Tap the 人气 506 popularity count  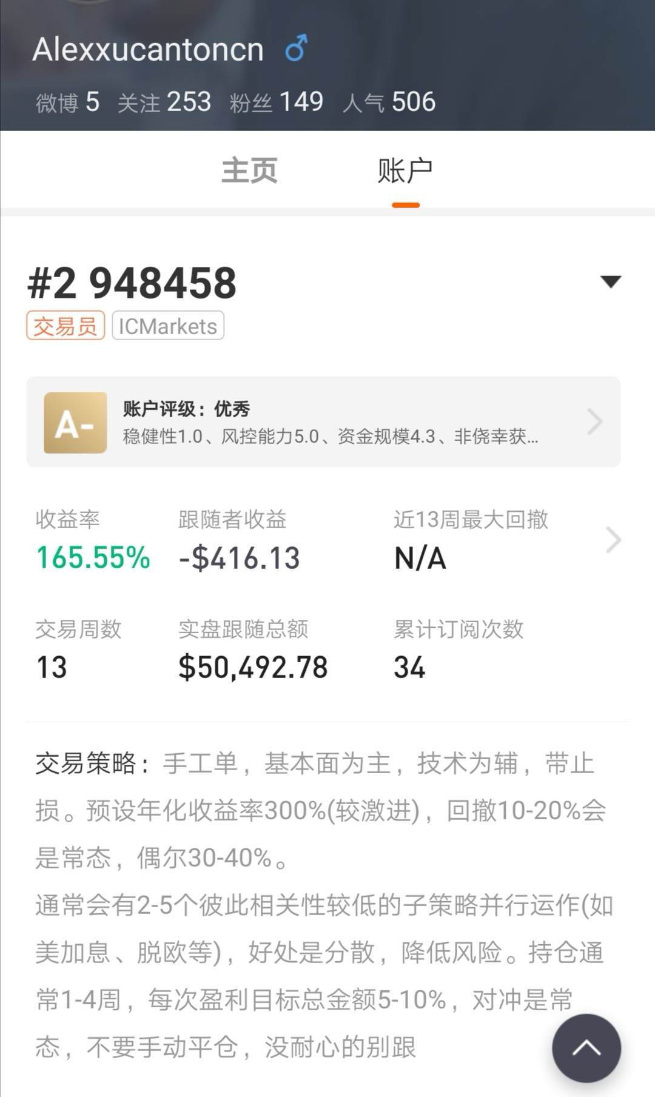(x=389, y=102)
